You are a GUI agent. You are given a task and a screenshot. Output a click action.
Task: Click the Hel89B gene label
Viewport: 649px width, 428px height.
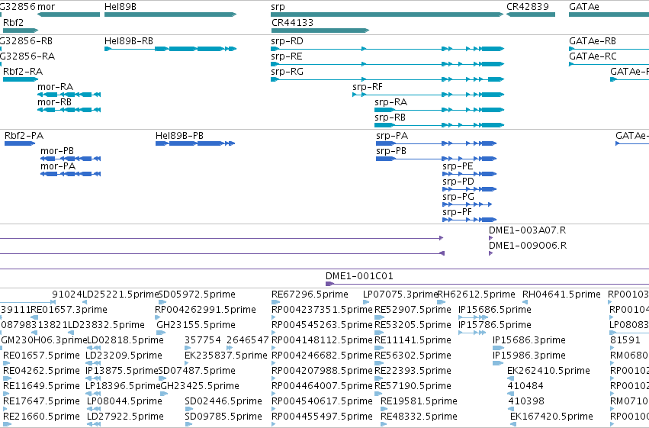[120, 7]
